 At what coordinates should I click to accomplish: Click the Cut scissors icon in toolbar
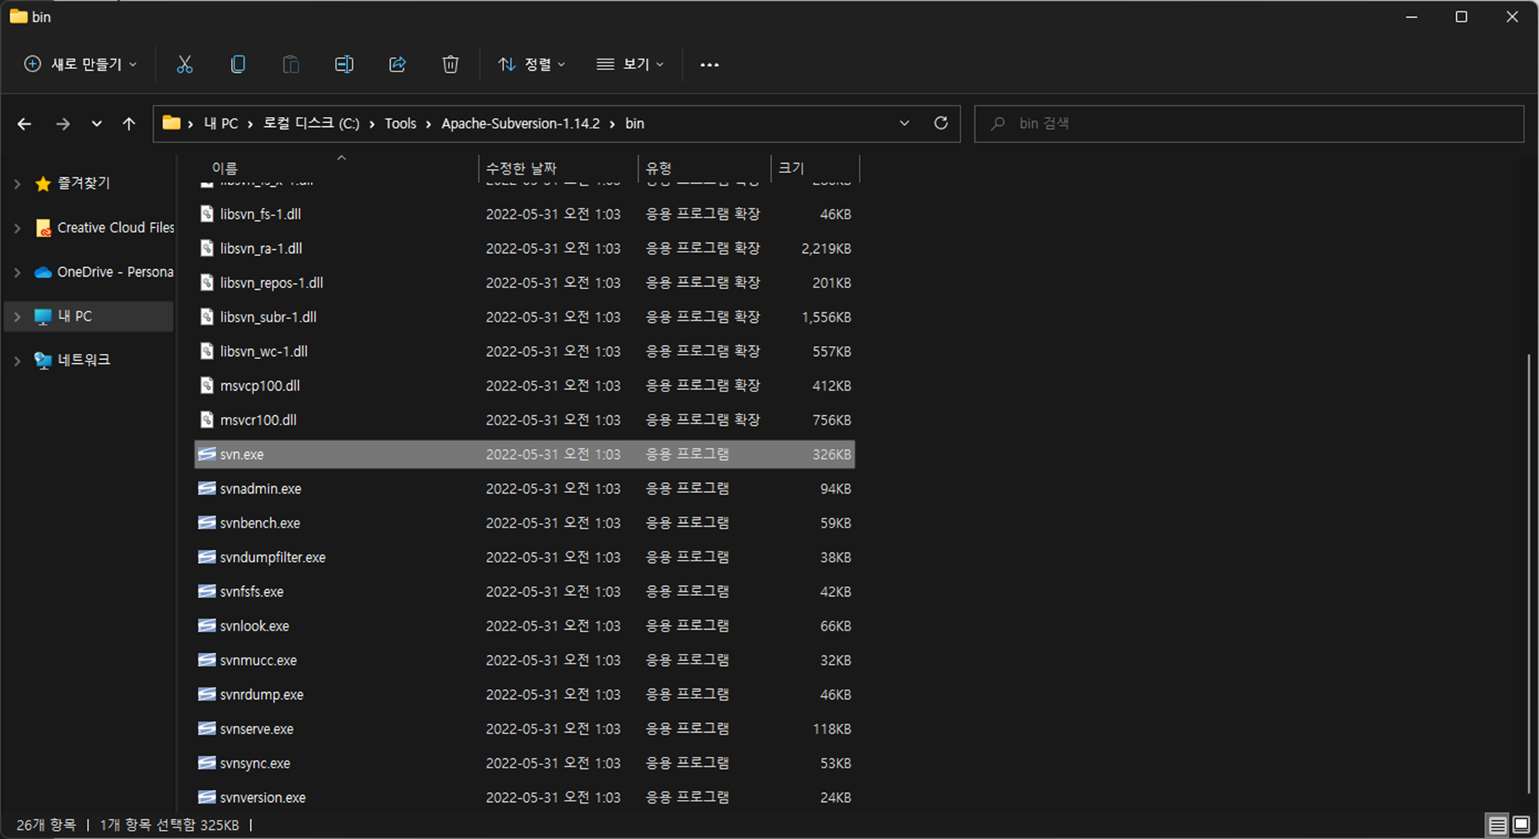click(185, 65)
